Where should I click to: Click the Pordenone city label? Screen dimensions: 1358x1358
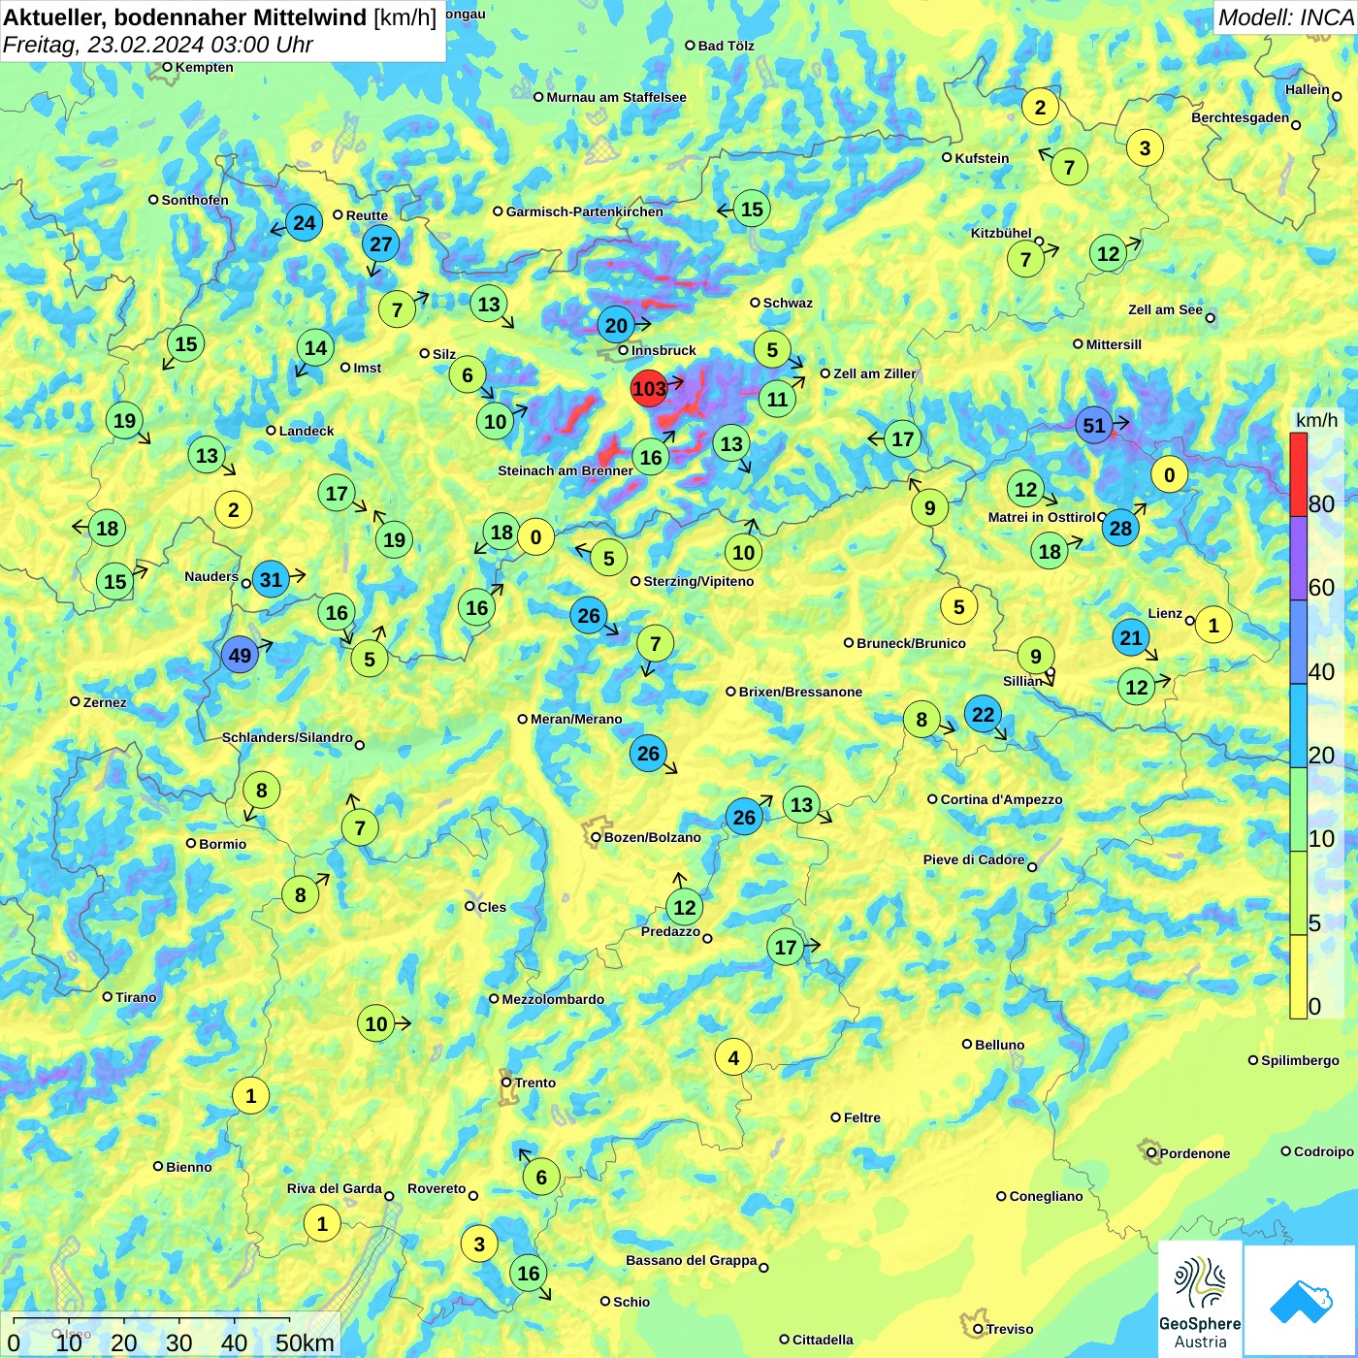point(1195,1153)
